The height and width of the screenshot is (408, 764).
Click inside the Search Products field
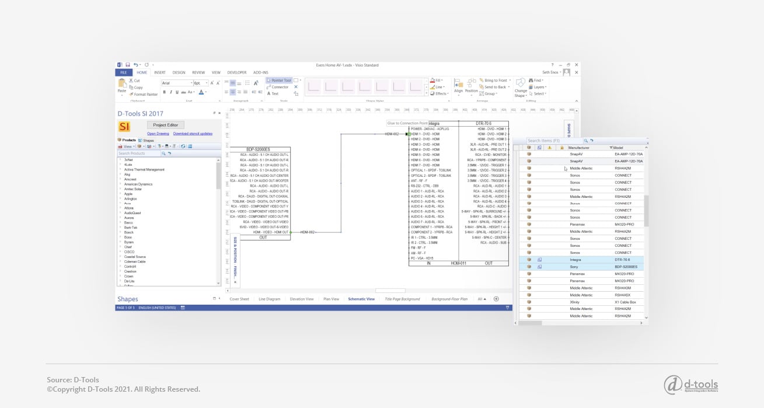pos(137,153)
